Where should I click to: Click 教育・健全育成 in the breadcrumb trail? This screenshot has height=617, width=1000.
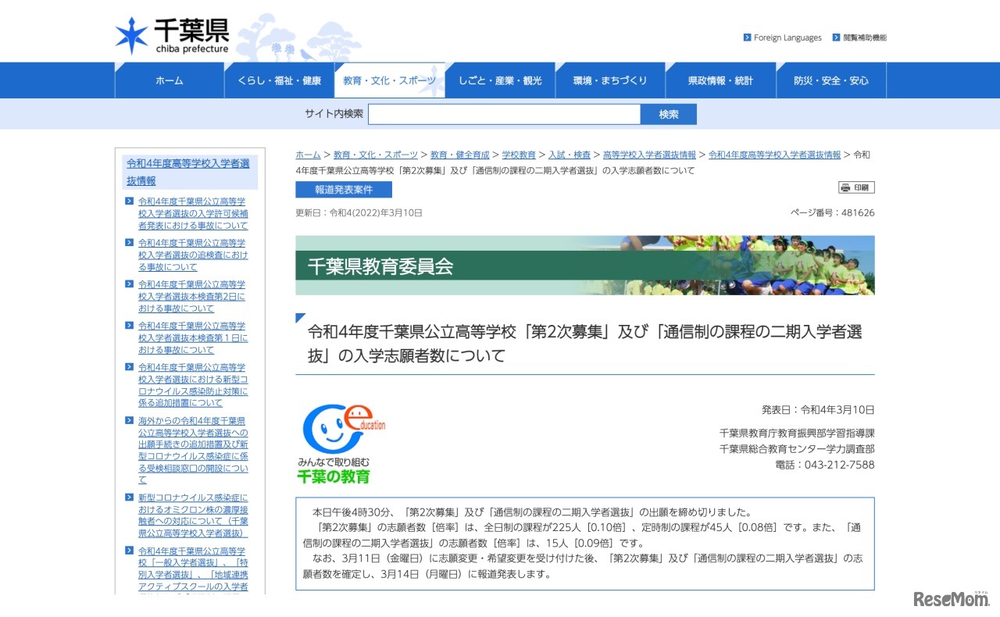tap(460, 155)
